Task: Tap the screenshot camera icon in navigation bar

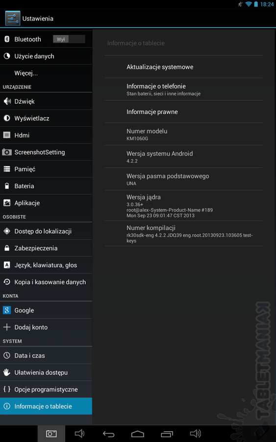Action: click(x=51, y=434)
